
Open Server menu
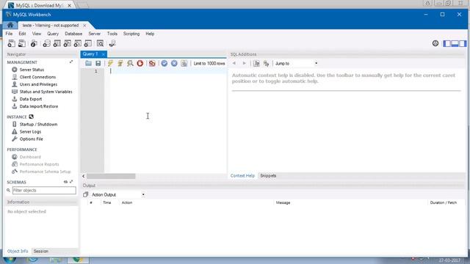tap(95, 34)
